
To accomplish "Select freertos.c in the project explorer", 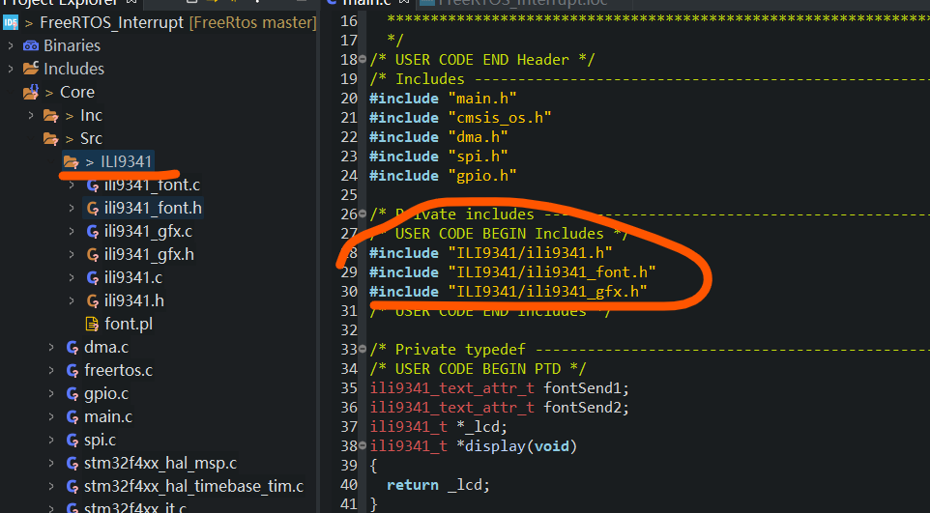I will (x=118, y=370).
